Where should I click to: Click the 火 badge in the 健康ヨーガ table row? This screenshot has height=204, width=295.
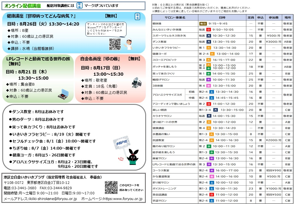(212, 54)
